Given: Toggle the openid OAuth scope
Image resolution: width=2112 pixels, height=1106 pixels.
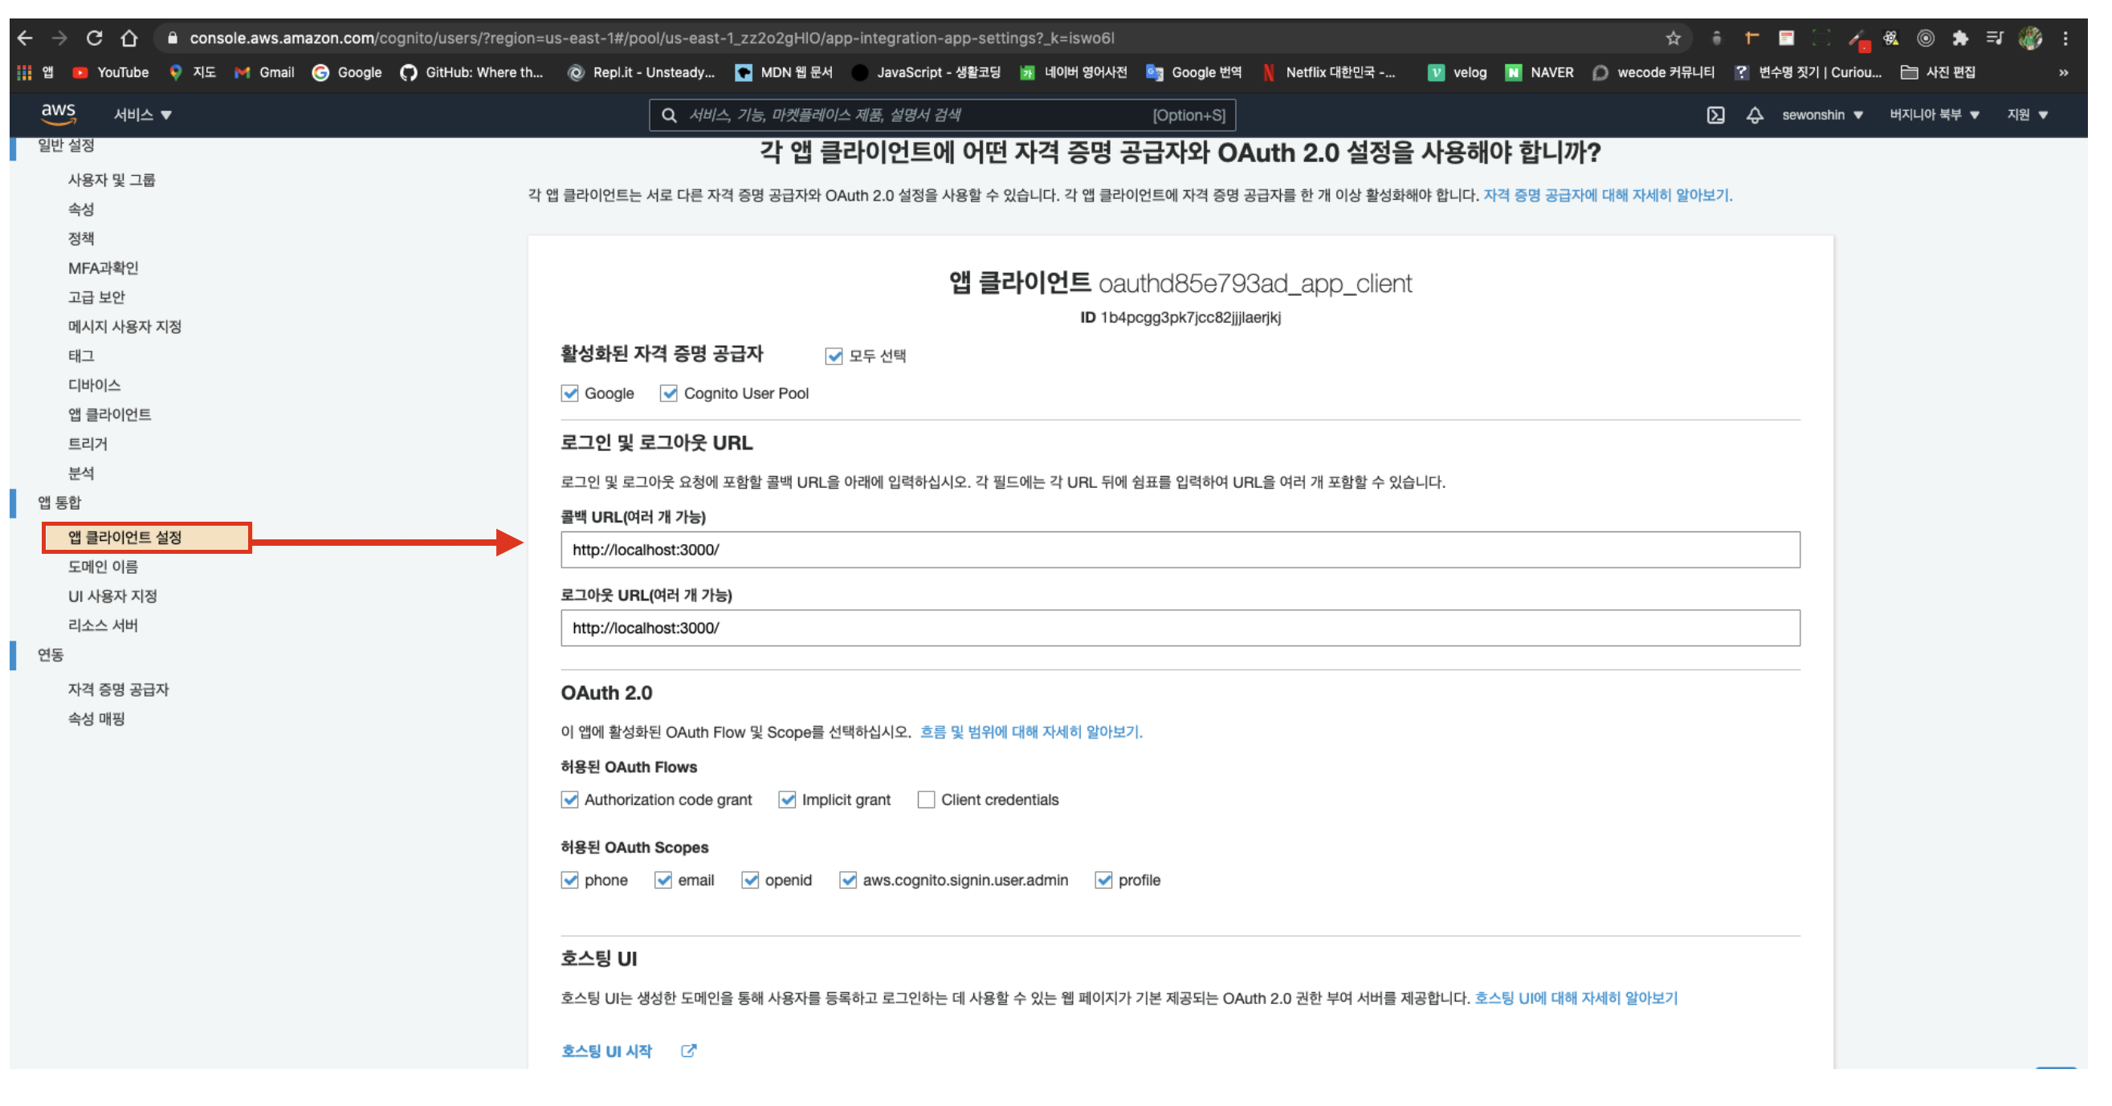Looking at the screenshot, I should (x=750, y=880).
